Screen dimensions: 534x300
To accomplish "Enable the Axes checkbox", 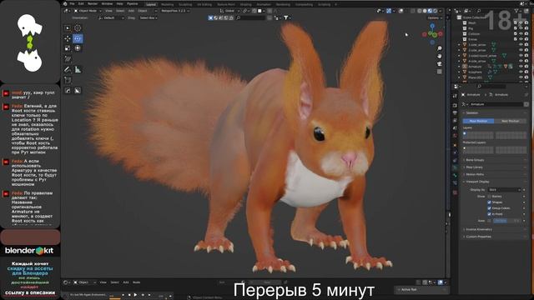I will coord(490,221).
